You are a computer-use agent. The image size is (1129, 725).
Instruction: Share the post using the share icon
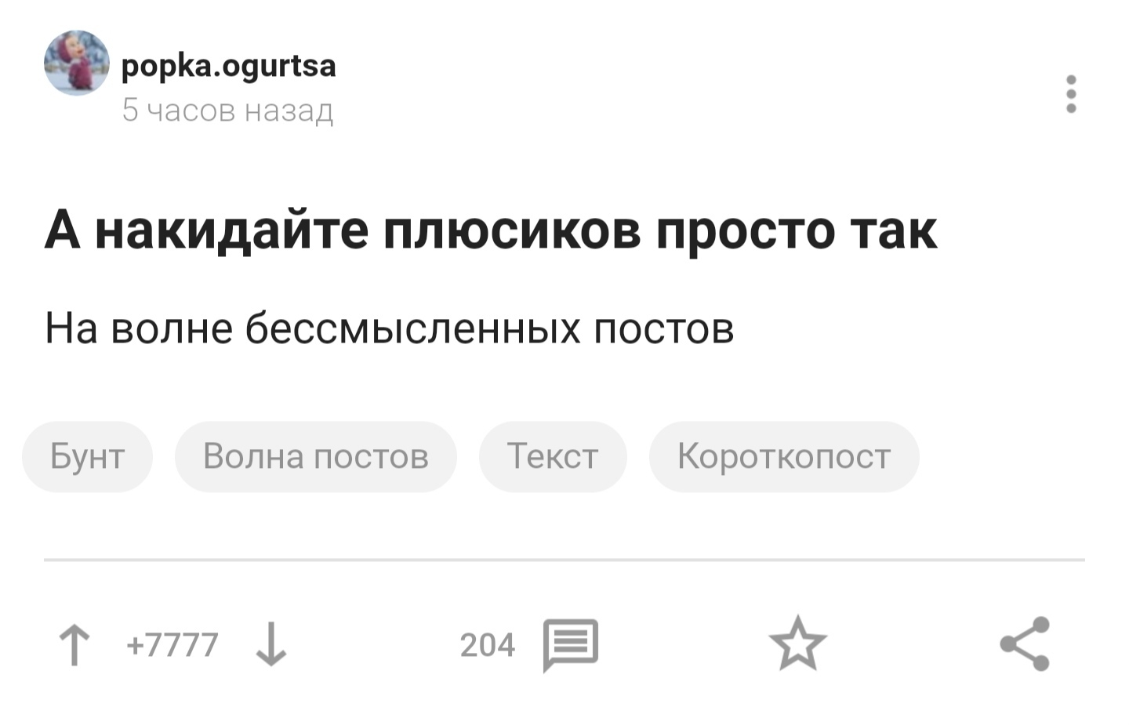point(1025,643)
